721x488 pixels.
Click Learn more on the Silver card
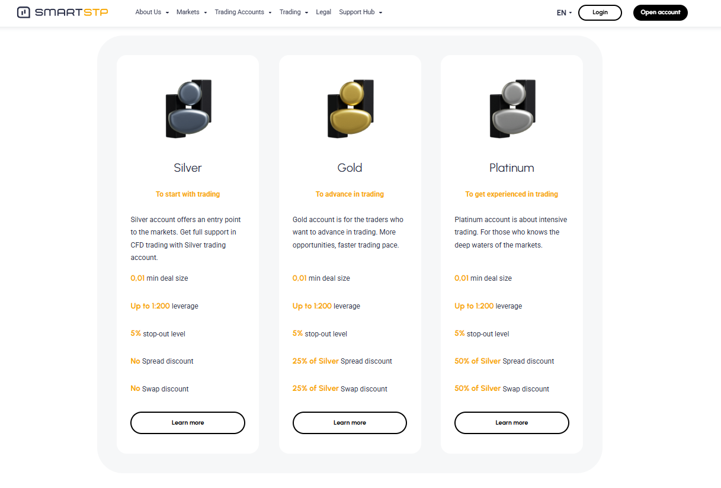(x=187, y=422)
